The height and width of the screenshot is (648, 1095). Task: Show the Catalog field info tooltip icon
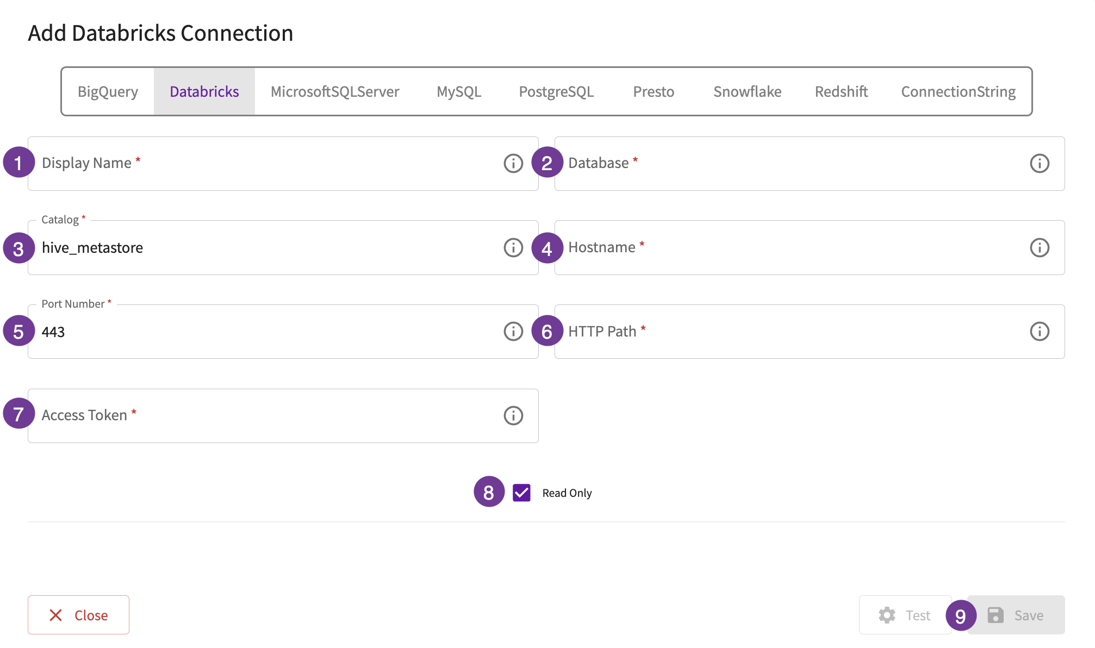click(x=513, y=247)
